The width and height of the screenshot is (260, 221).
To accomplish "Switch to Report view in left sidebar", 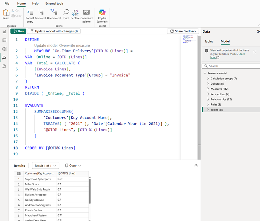I will 4,31.
